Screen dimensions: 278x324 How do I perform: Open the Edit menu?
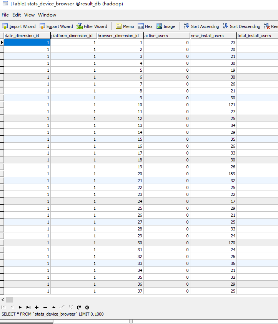(17, 15)
